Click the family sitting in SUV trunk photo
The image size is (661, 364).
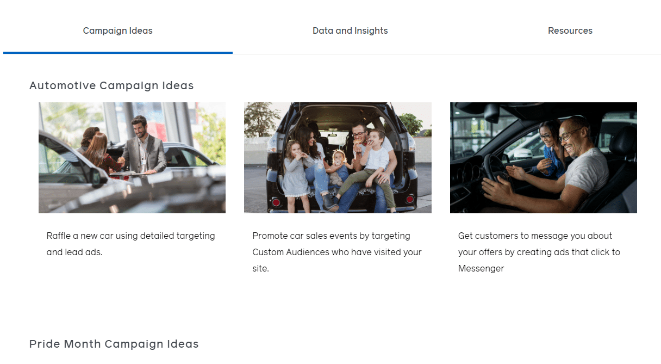[x=338, y=158]
